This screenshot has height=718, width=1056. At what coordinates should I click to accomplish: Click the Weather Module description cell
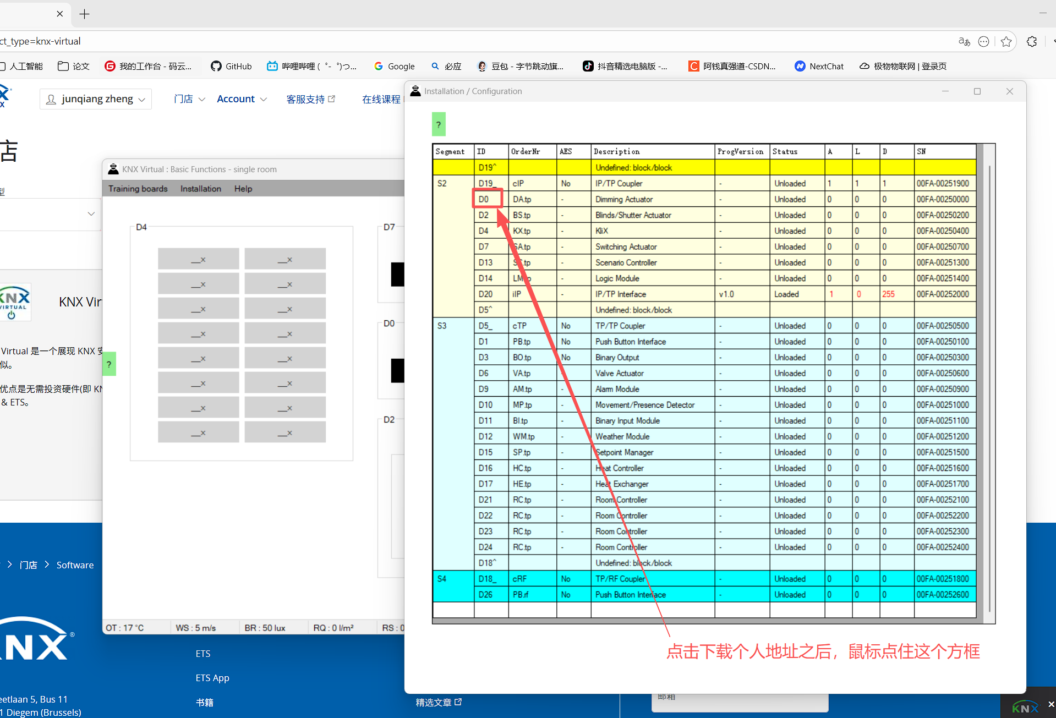click(x=653, y=436)
